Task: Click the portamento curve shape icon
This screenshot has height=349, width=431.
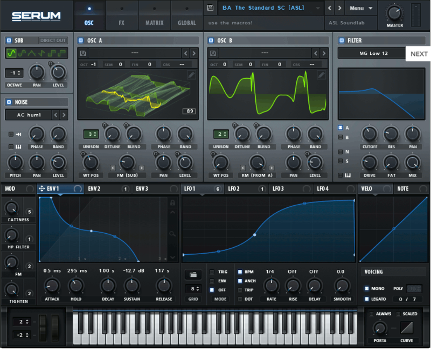Action: (x=407, y=328)
